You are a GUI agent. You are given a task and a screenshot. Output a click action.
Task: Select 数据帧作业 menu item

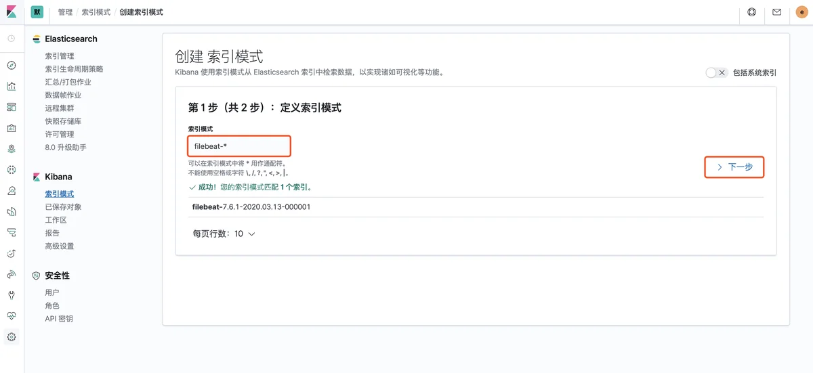click(x=63, y=95)
